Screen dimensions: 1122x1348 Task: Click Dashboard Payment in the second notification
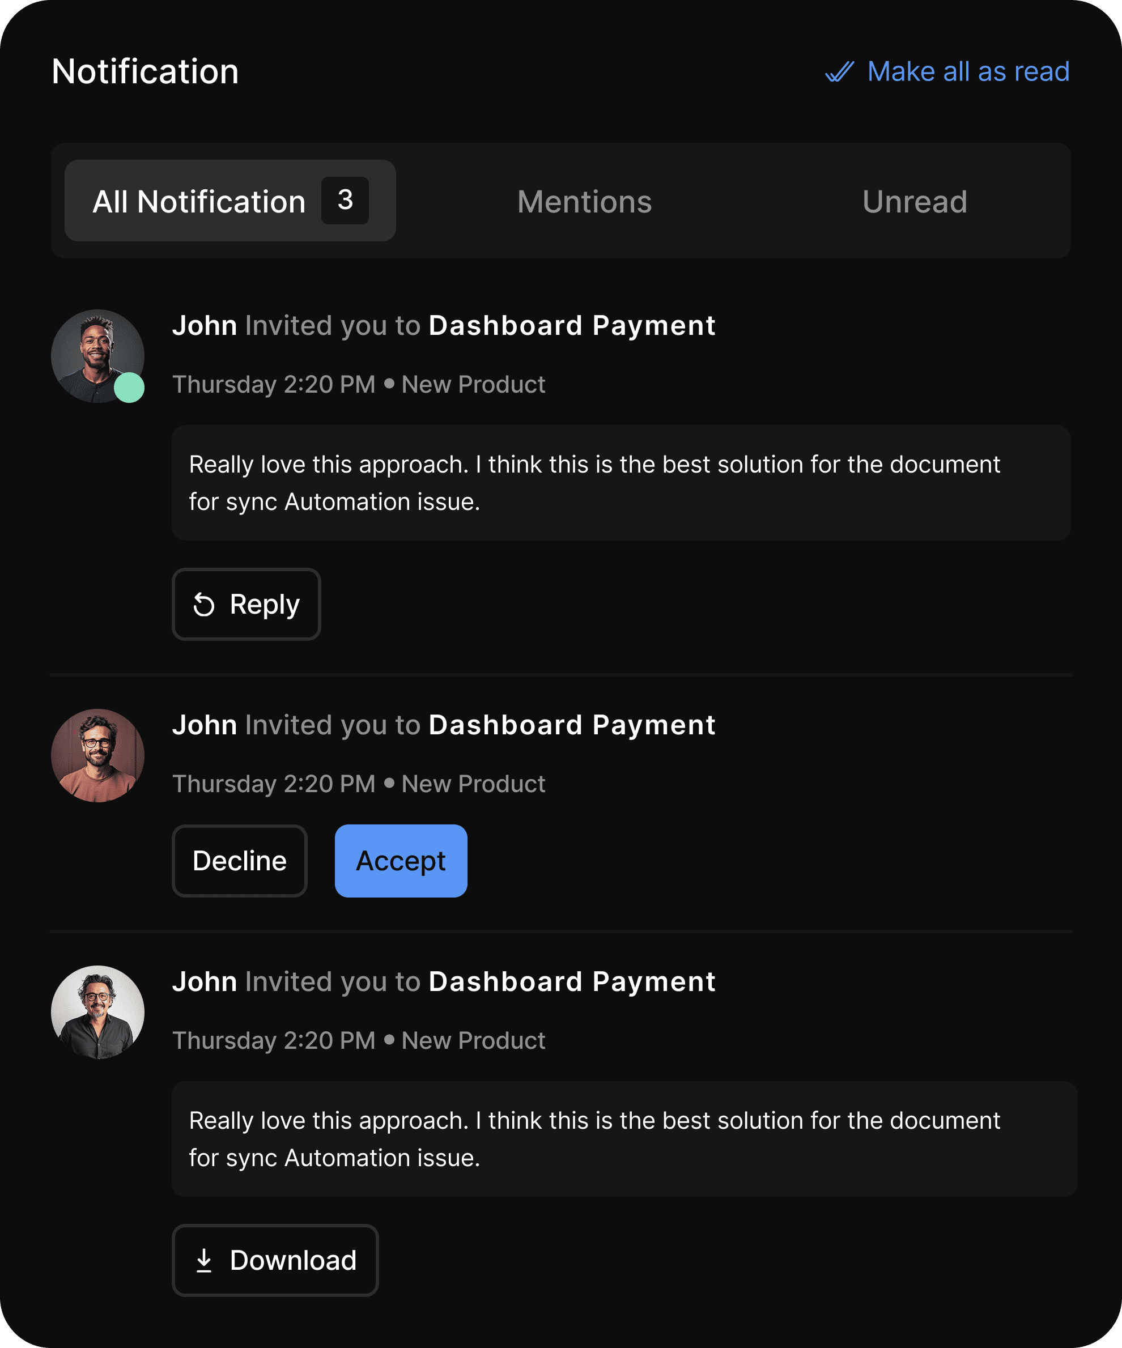(x=571, y=725)
